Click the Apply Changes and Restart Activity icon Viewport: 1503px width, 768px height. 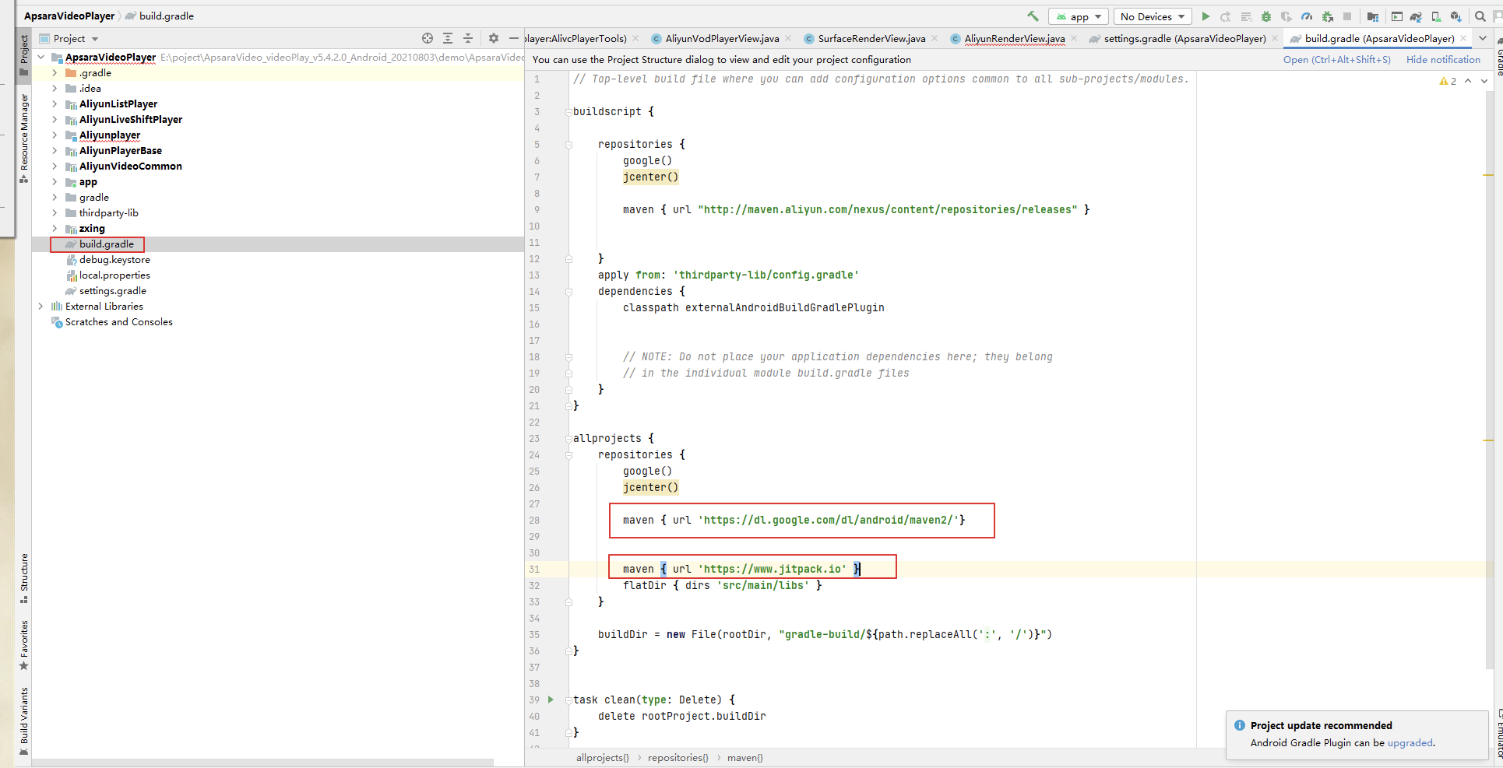[x=1225, y=16]
